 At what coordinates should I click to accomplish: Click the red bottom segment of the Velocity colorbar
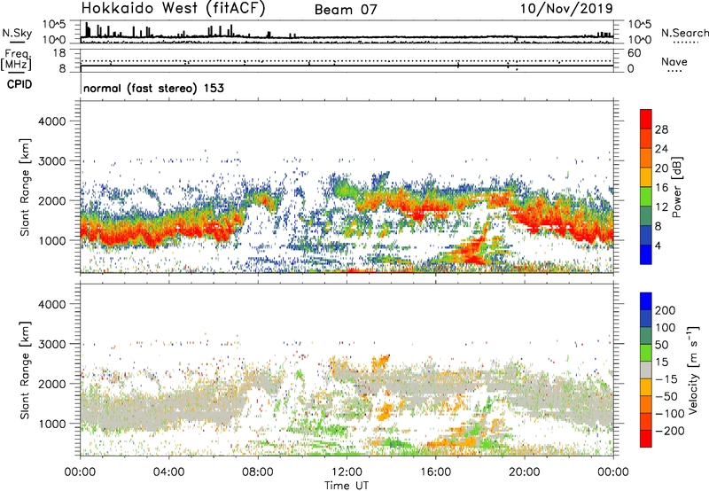[646, 439]
